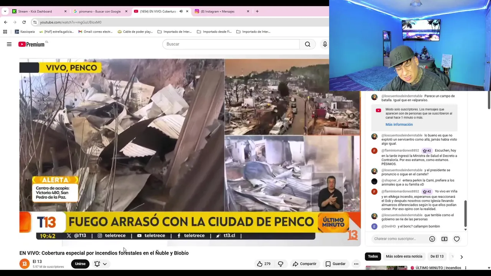491x276 pixels.
Task: Open options for ÚLTIMO MINUTO recommended video
Action: click(465, 268)
